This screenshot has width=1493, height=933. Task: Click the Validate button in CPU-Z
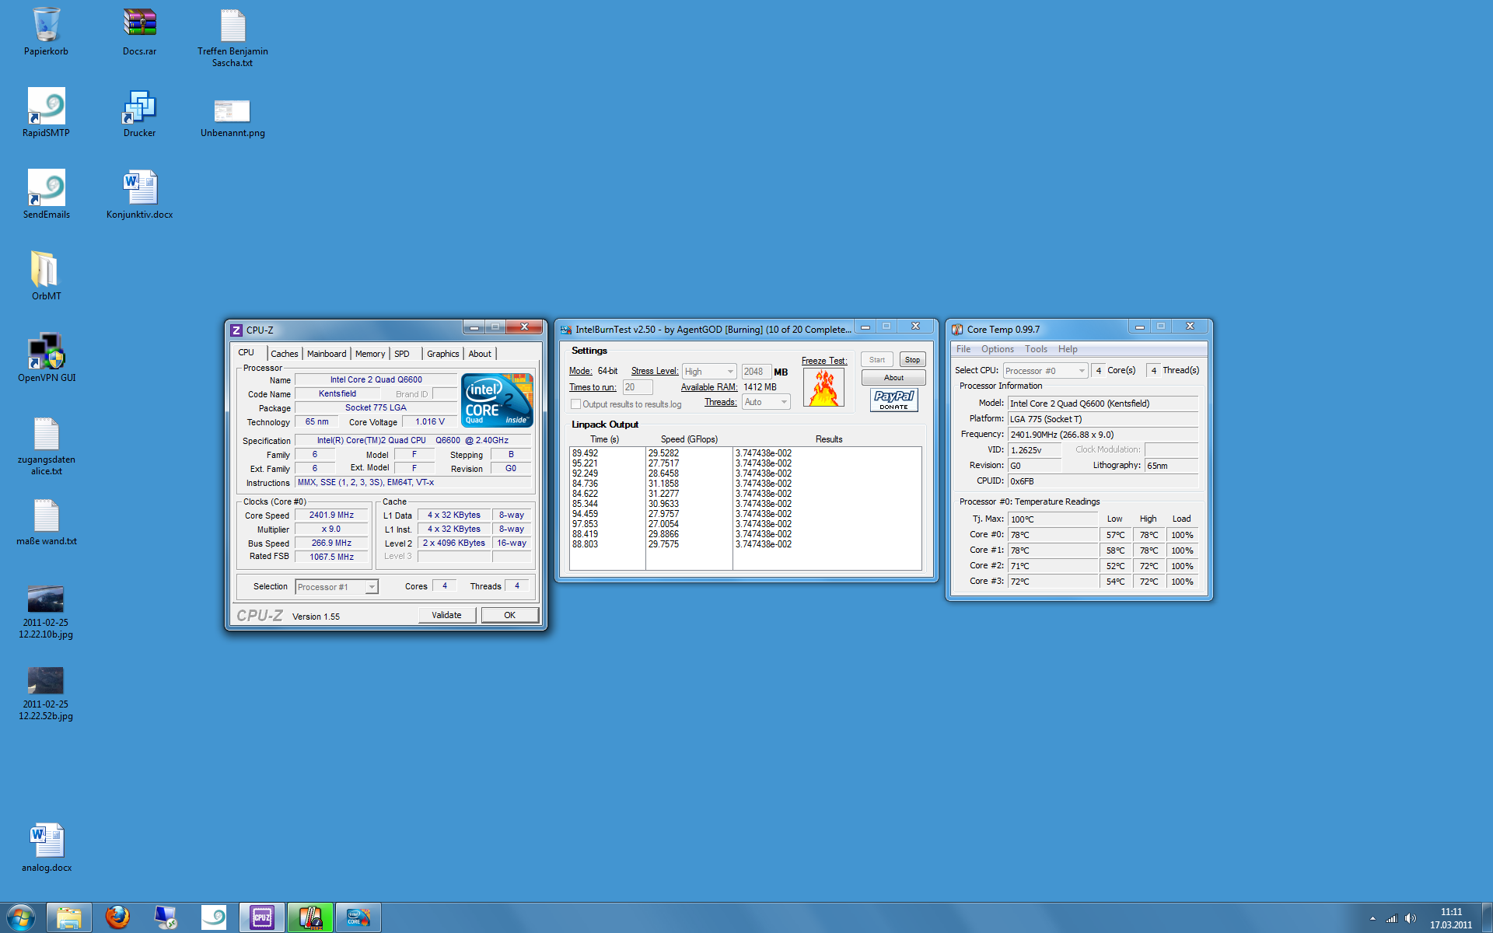446,615
